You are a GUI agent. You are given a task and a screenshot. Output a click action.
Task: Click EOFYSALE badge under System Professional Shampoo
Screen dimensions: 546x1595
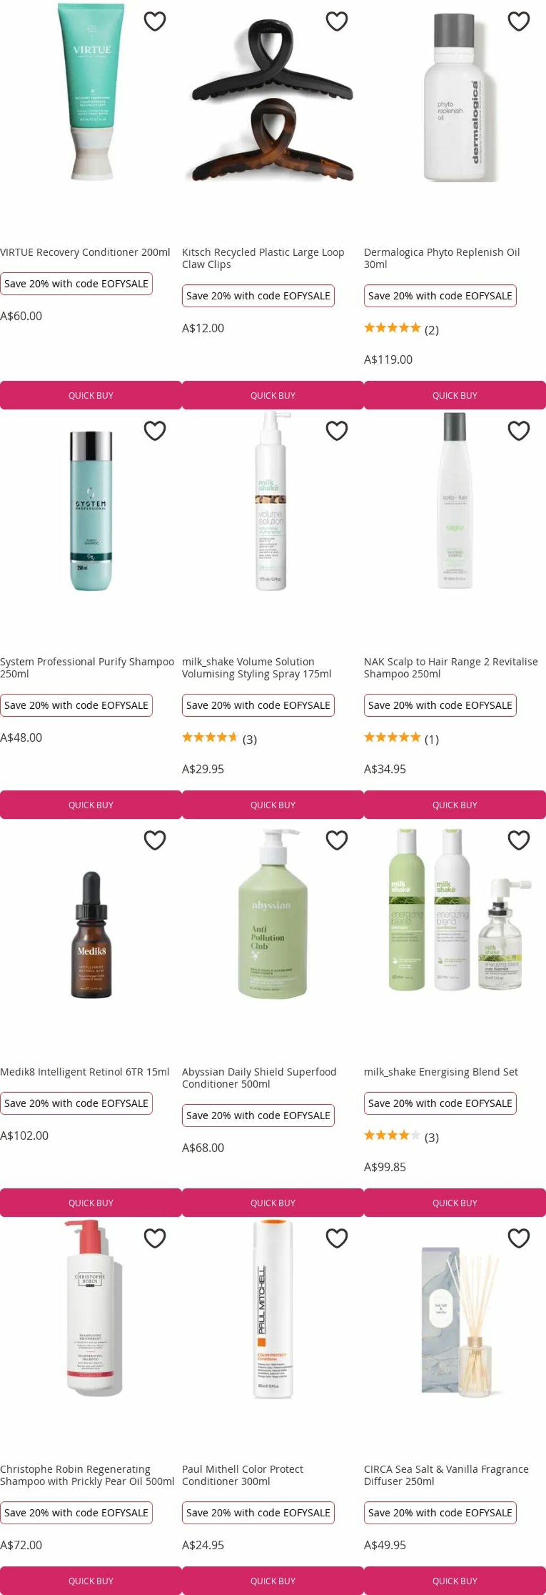point(76,705)
